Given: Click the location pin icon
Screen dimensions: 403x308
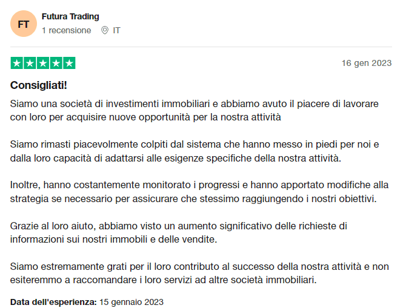Looking at the screenshot, I should pos(105,30).
